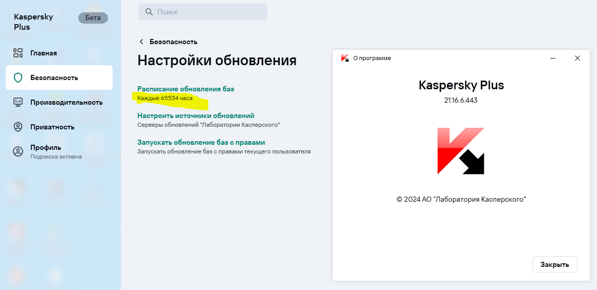Screen dimensions: 597x290
Task: Click the version number 21.16.6.443
Action: tap(461, 100)
